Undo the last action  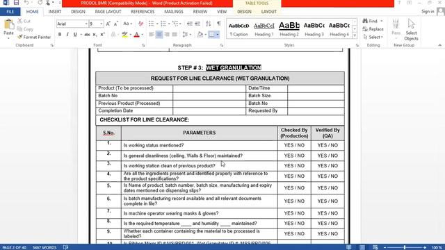coord(26,3)
